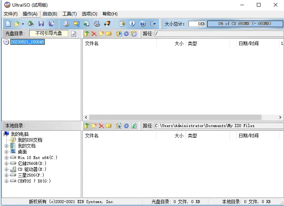
Task: Click disc list horizontal scrollbar right arrow
Action: (x=280, y=117)
